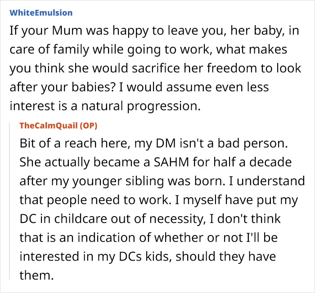Click the line "you think she would sacrifice her freedom"

click(155, 69)
